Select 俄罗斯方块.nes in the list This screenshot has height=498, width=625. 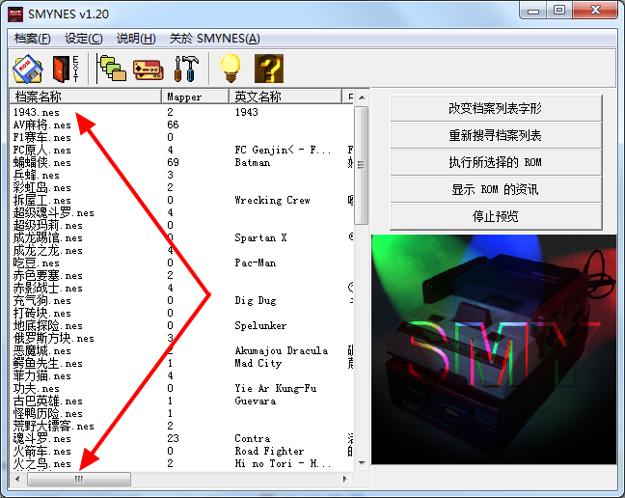(54, 338)
